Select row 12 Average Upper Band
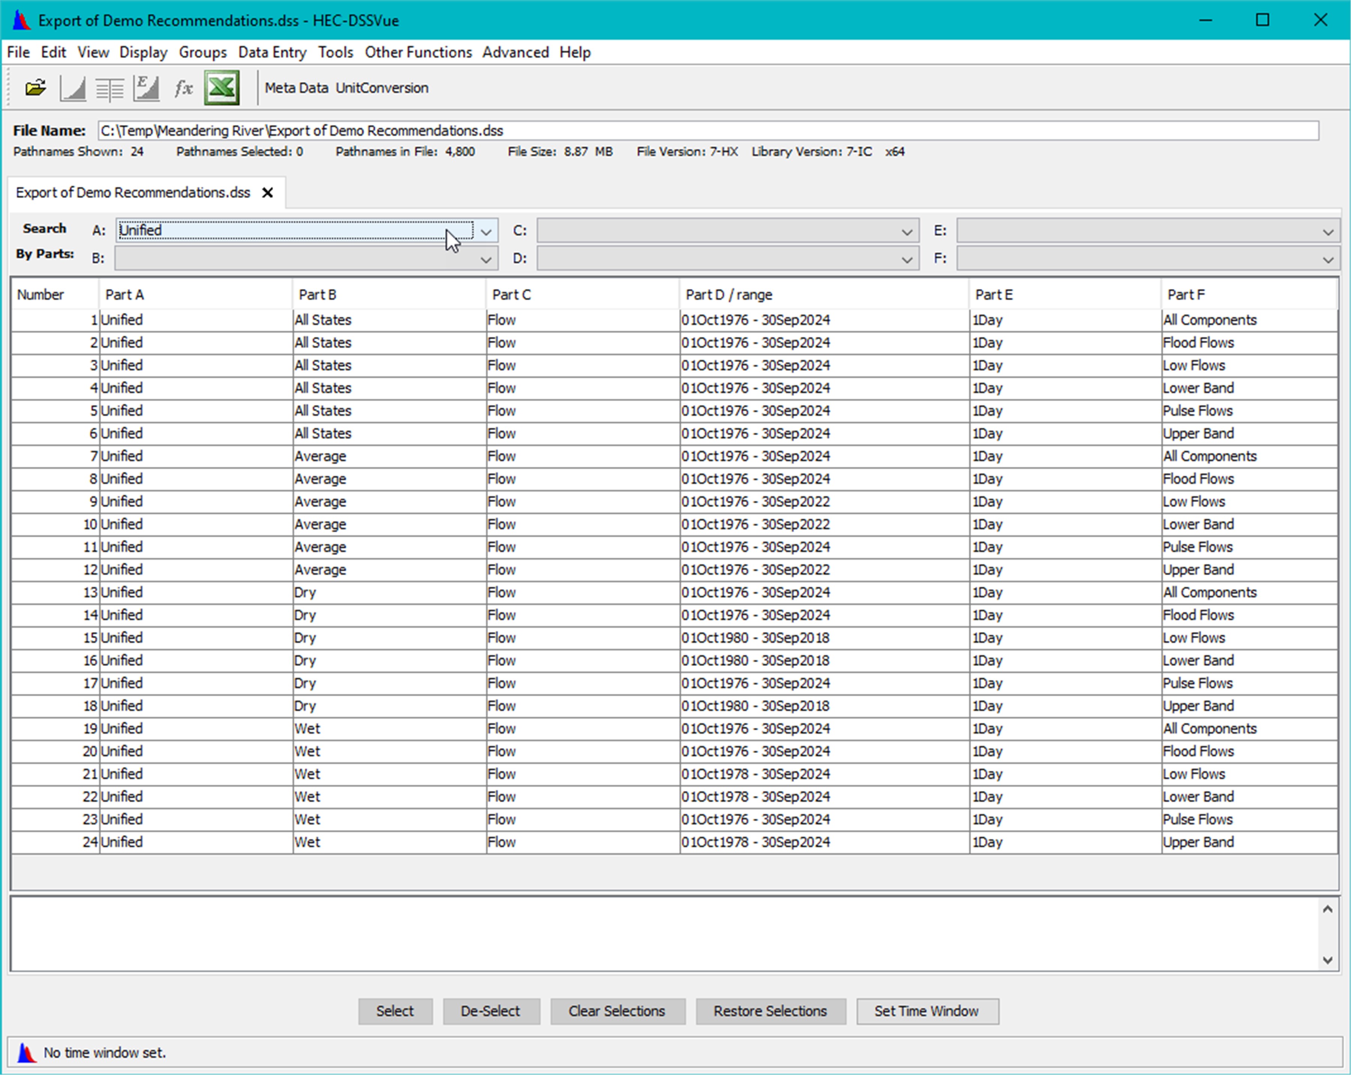The width and height of the screenshot is (1351, 1075). tap(674, 570)
